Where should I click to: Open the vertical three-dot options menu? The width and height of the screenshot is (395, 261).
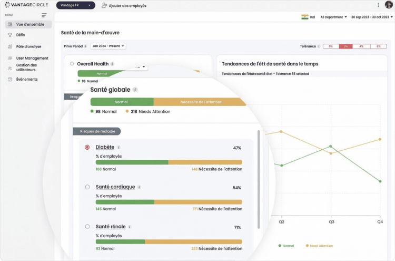click(x=378, y=5)
